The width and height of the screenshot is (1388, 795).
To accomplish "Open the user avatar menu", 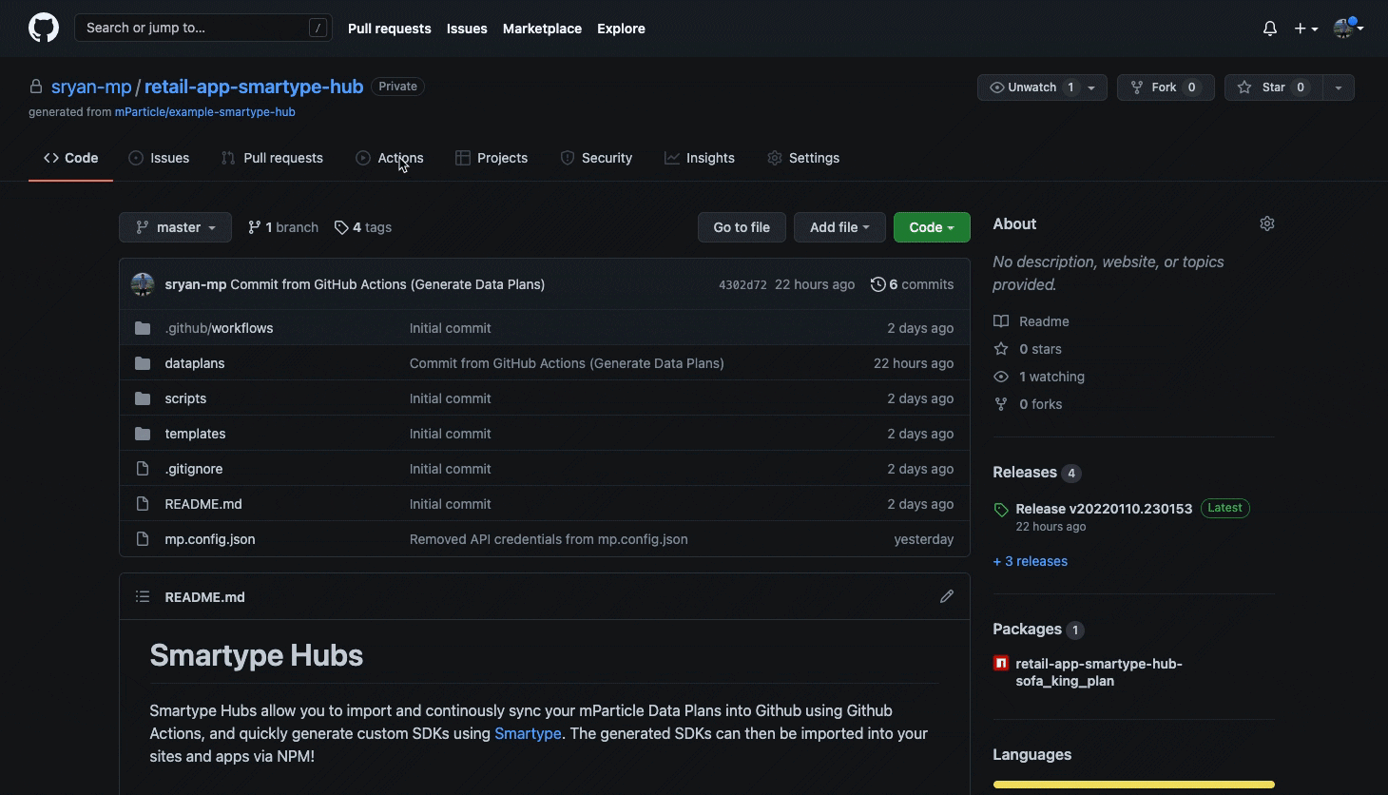I will 1348,29.
